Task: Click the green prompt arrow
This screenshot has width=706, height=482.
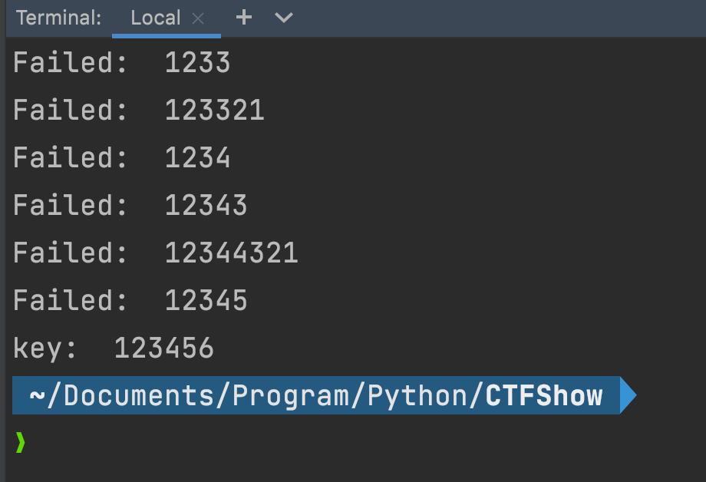Action: pos(20,443)
